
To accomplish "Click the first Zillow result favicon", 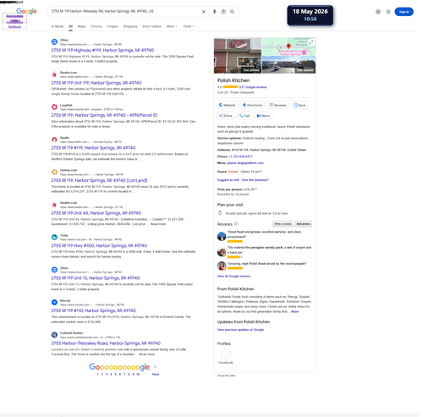I will point(54,41).
